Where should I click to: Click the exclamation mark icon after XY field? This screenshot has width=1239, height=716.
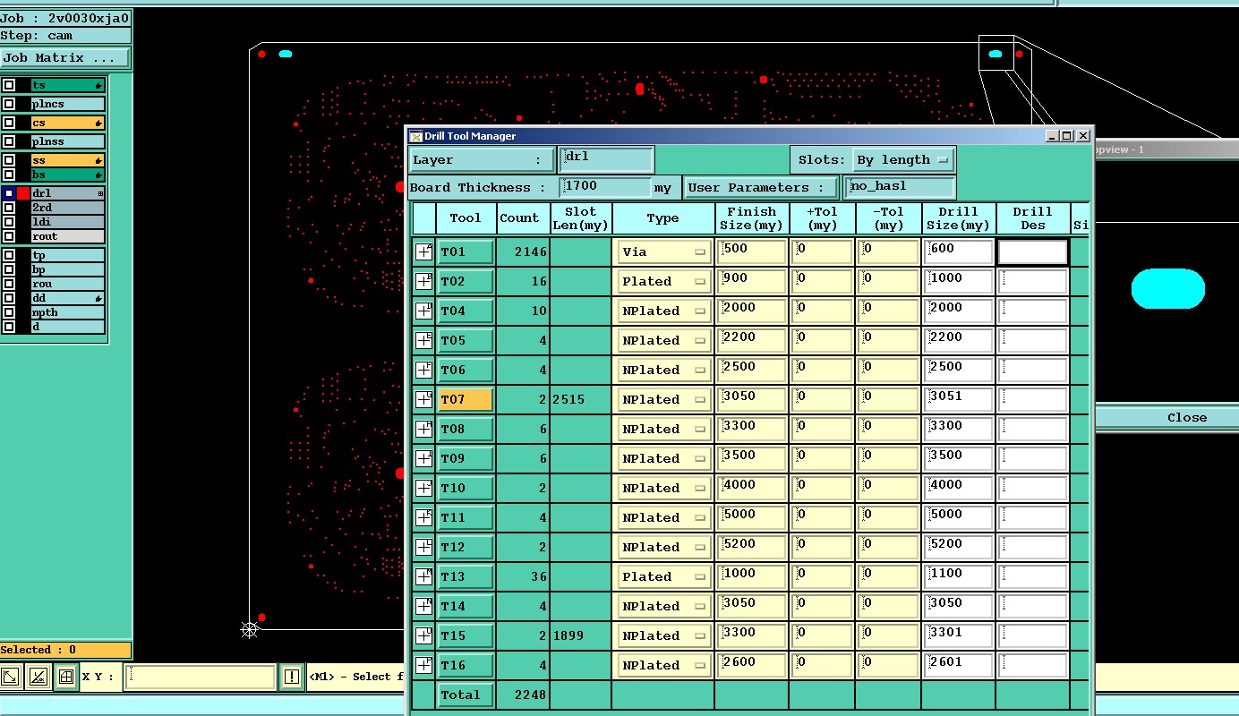point(290,677)
